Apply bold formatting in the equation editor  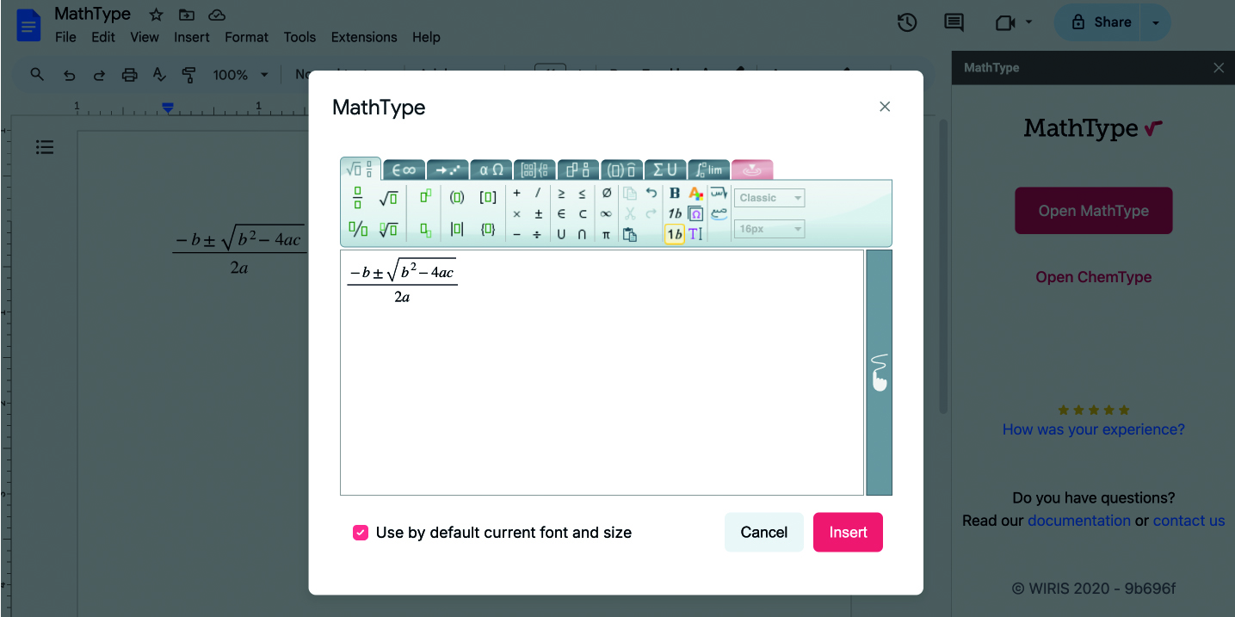[674, 193]
